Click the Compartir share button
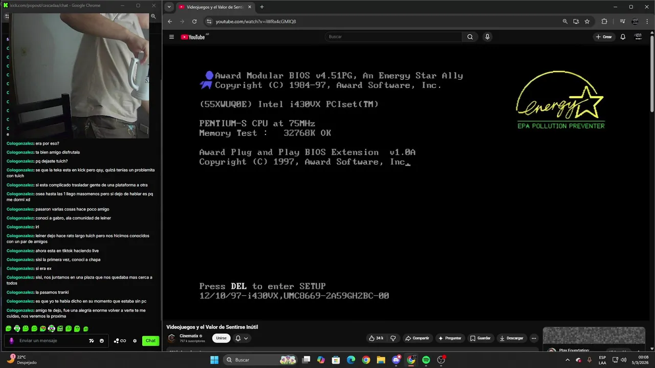 417,338
